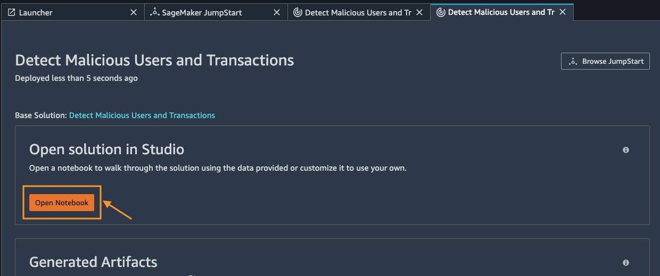Show info for Generated Artifacts section

point(626,263)
